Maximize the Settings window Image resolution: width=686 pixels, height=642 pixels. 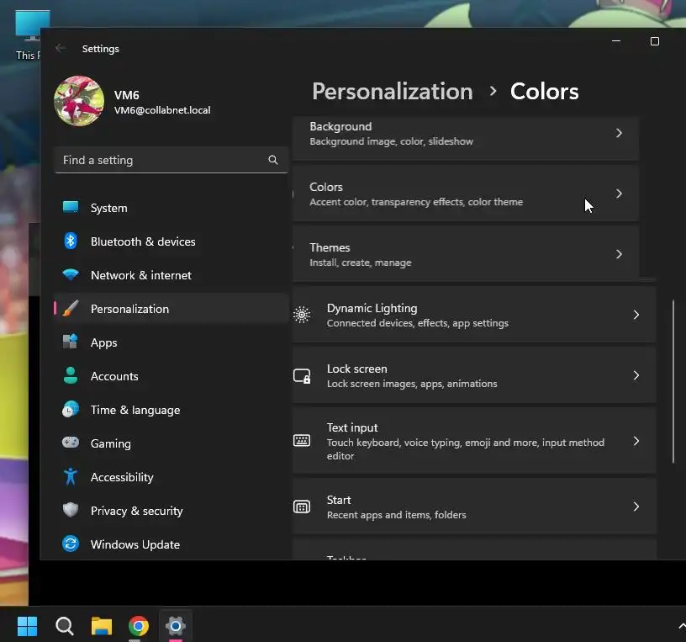pos(655,41)
